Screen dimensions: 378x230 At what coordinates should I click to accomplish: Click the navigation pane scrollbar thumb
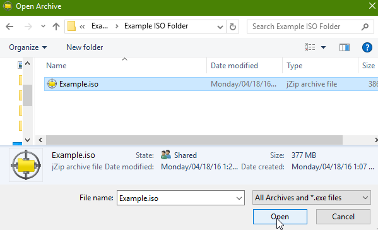(x=28, y=95)
